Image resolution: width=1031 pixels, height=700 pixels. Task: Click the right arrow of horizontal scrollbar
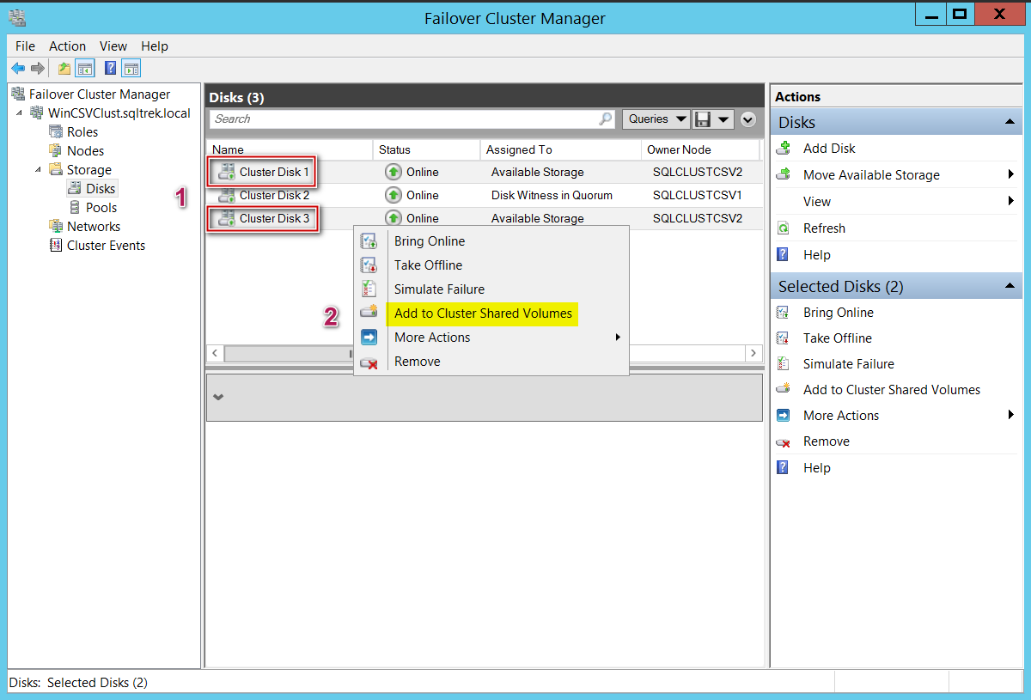coord(753,353)
